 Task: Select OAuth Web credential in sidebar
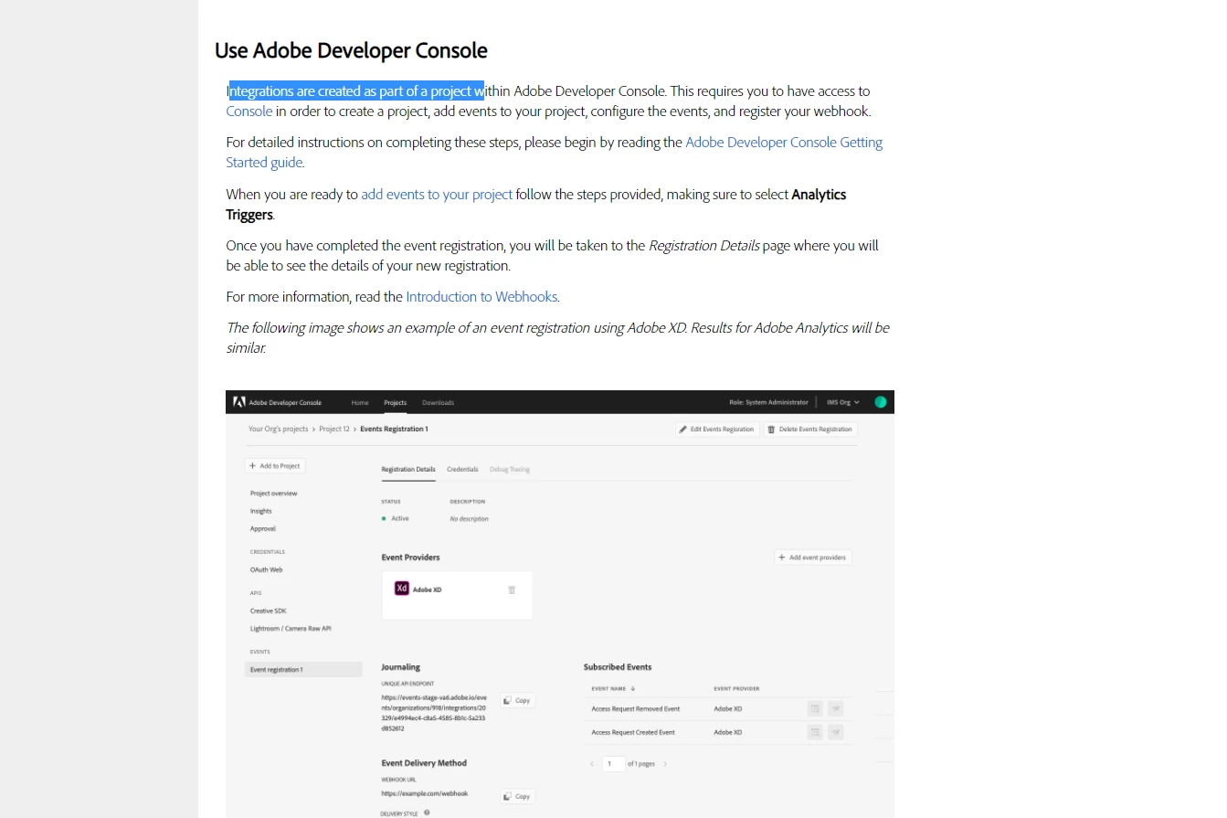[267, 569]
